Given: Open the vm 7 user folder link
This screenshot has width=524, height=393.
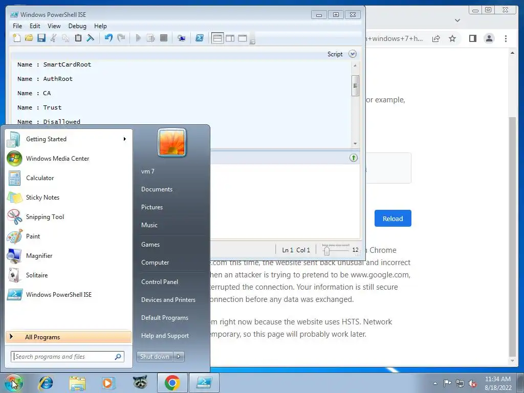Looking at the screenshot, I should pyautogui.click(x=148, y=171).
